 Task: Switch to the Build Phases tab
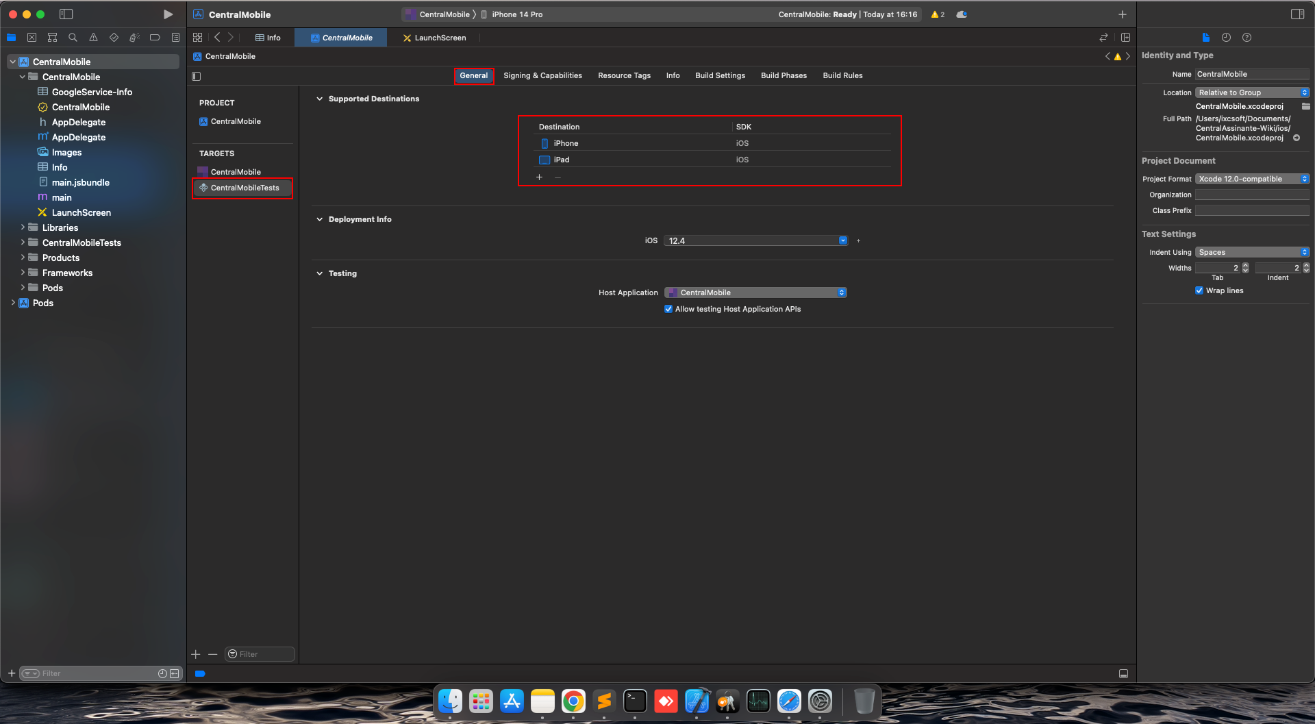(784, 75)
